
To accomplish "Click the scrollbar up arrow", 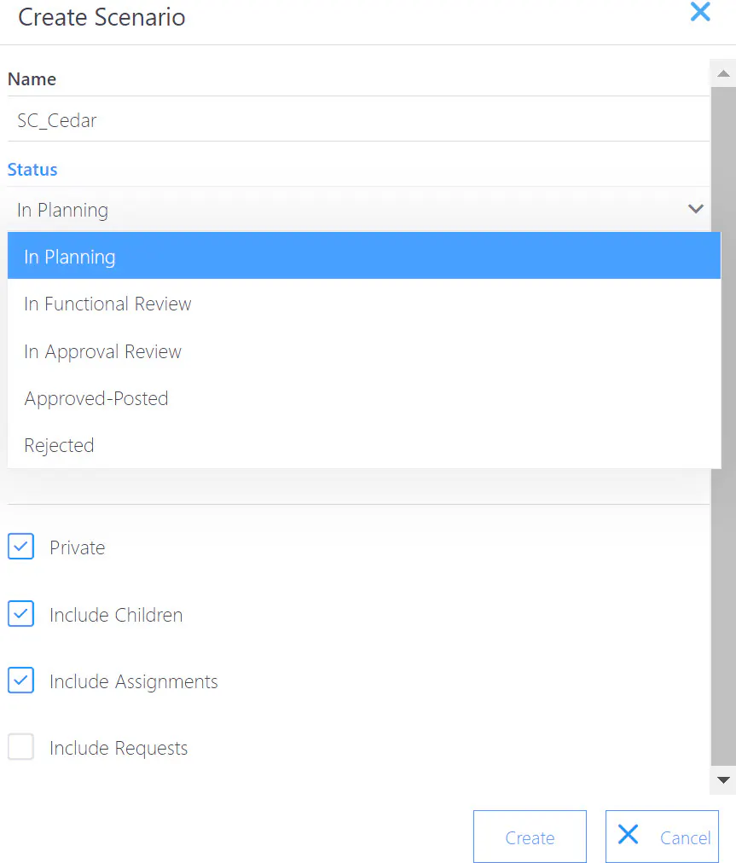I will pyautogui.click(x=723, y=73).
